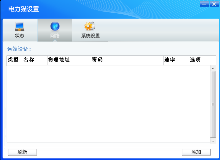
Task: Switch to the 网络 tab
Action: [x=55, y=30]
